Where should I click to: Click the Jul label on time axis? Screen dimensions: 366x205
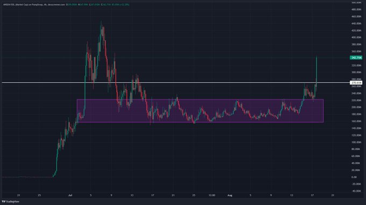[x=70, y=195]
